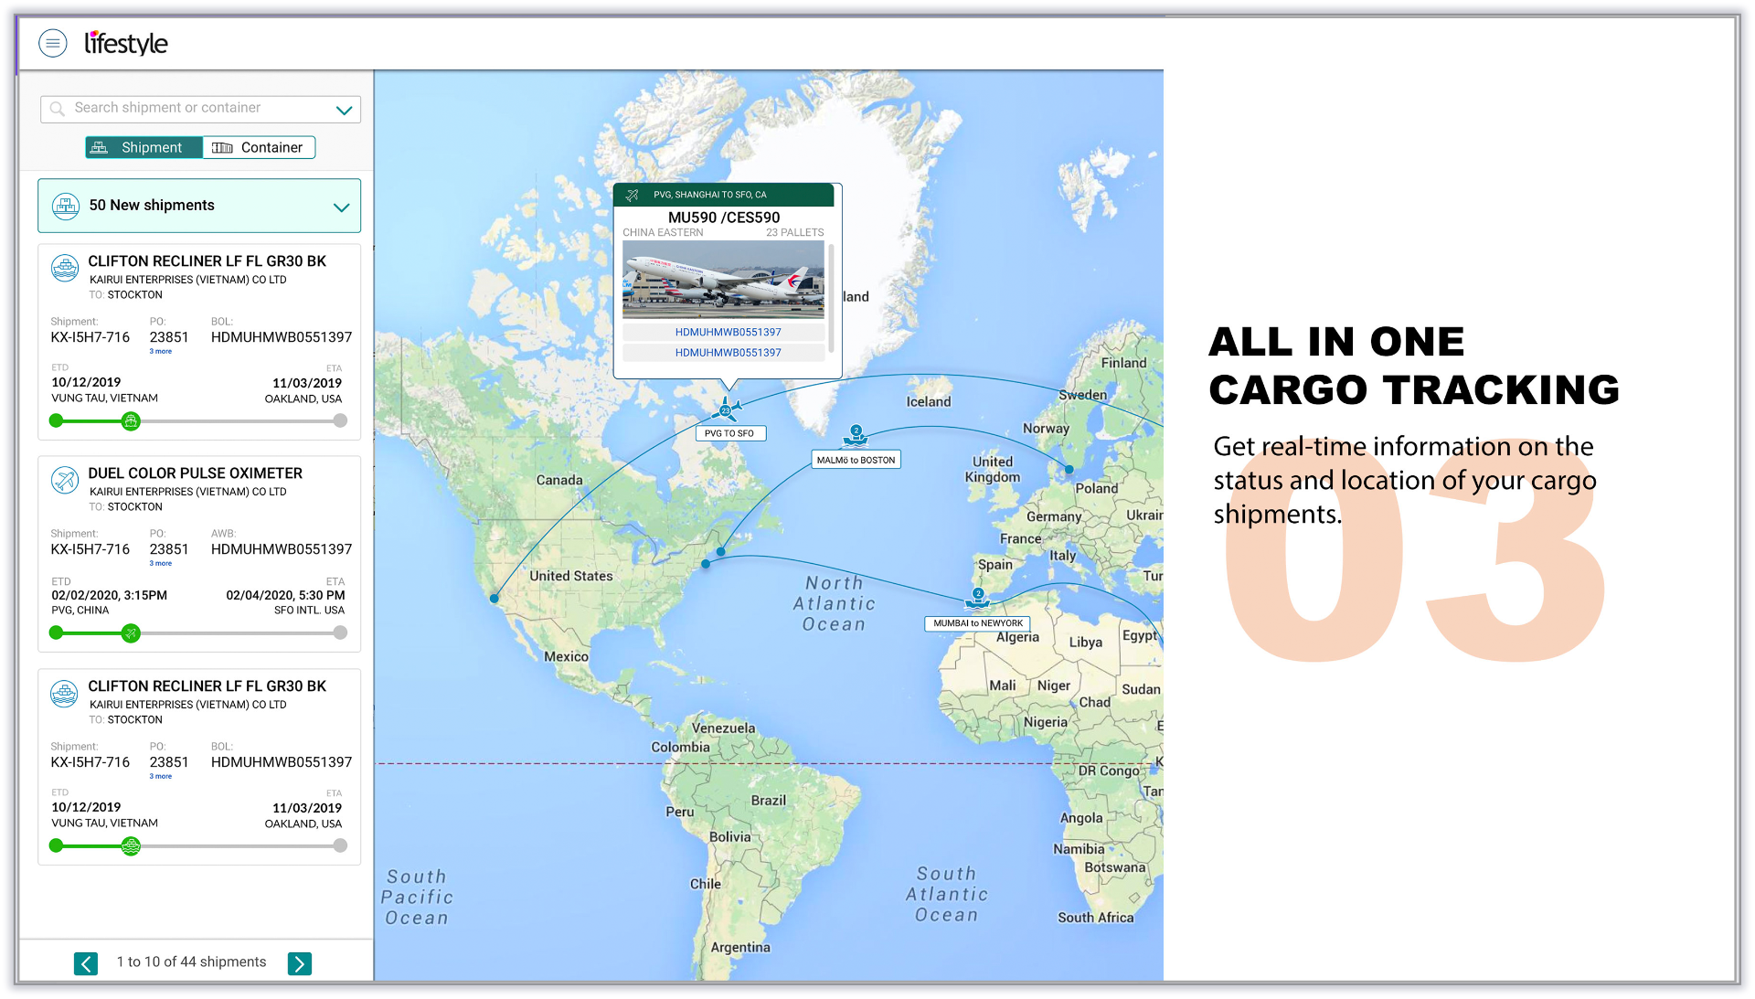
Task: Click the PVG TO SFO map label
Action: point(729,433)
